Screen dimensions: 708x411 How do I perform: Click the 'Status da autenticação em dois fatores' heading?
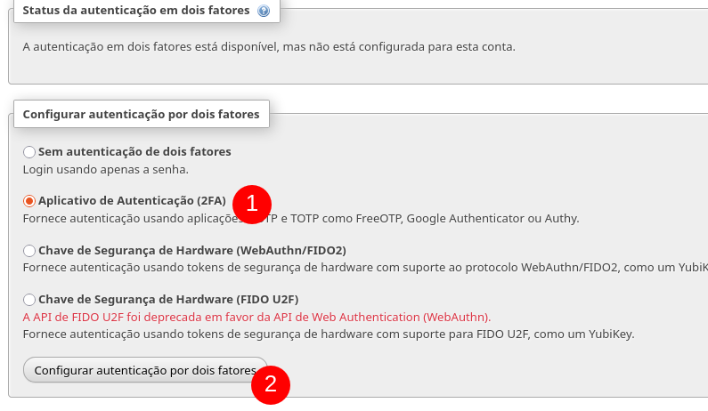point(137,12)
